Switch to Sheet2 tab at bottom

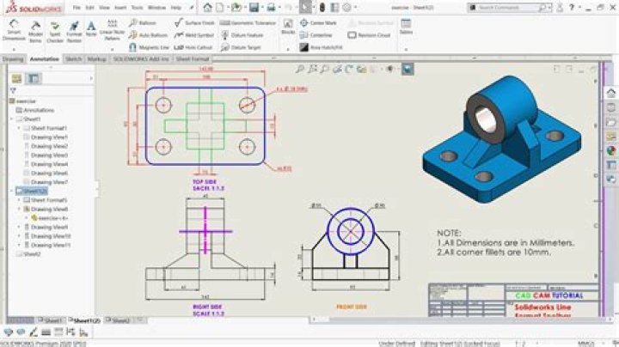tap(121, 320)
